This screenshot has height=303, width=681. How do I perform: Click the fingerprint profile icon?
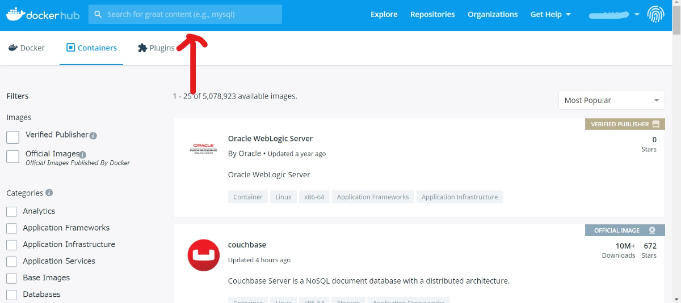[x=655, y=14]
